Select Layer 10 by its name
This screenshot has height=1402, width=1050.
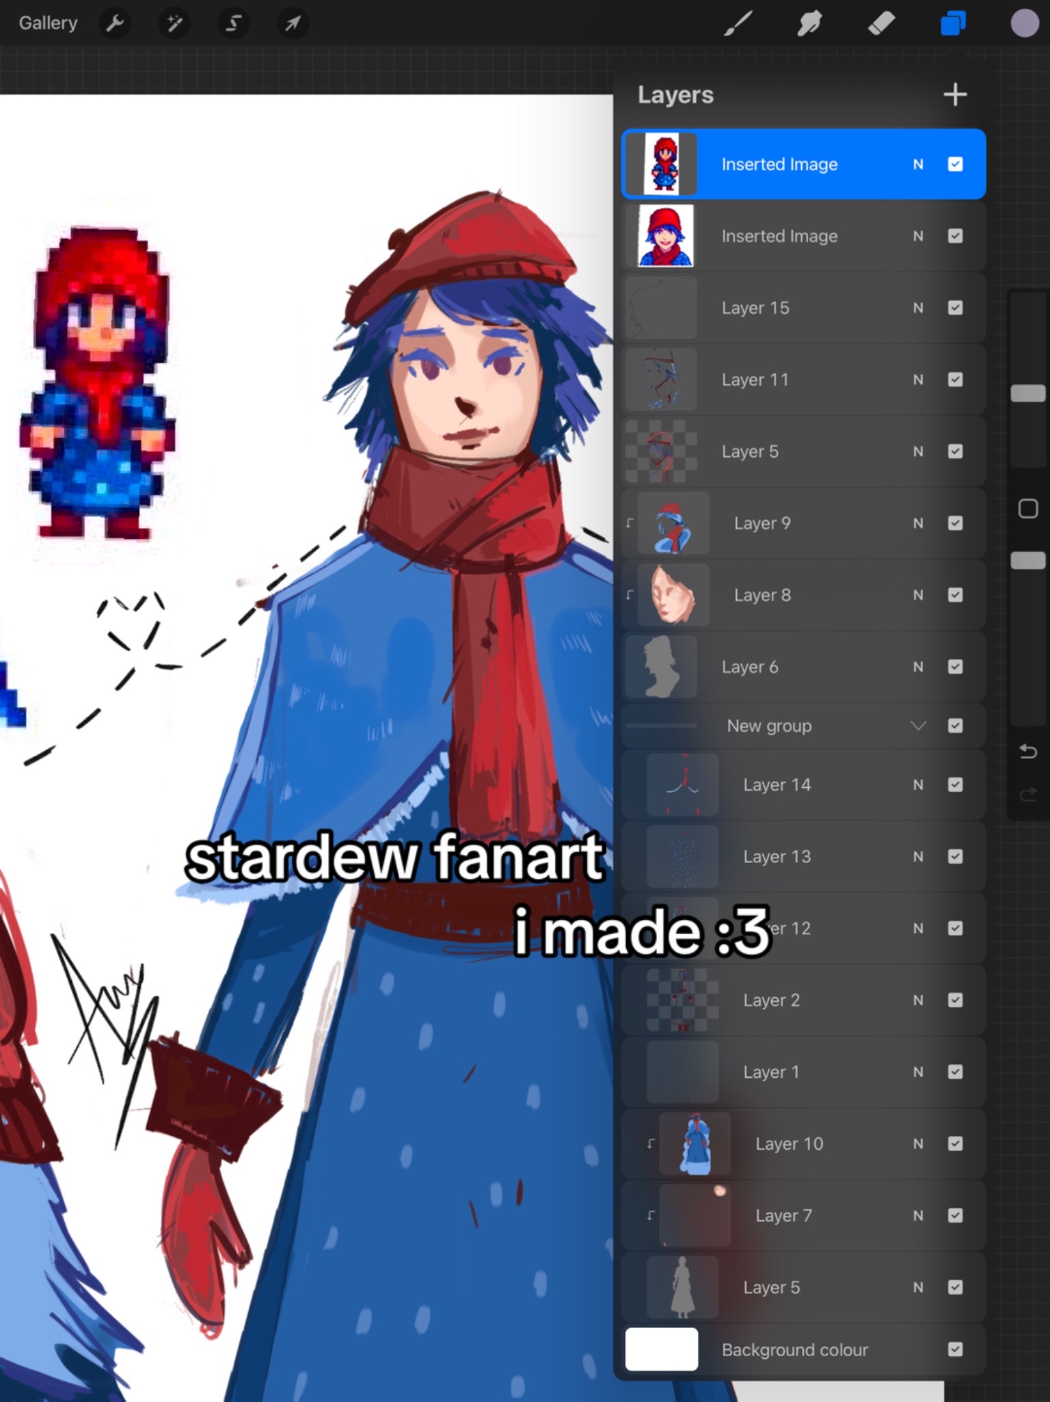tap(790, 1143)
